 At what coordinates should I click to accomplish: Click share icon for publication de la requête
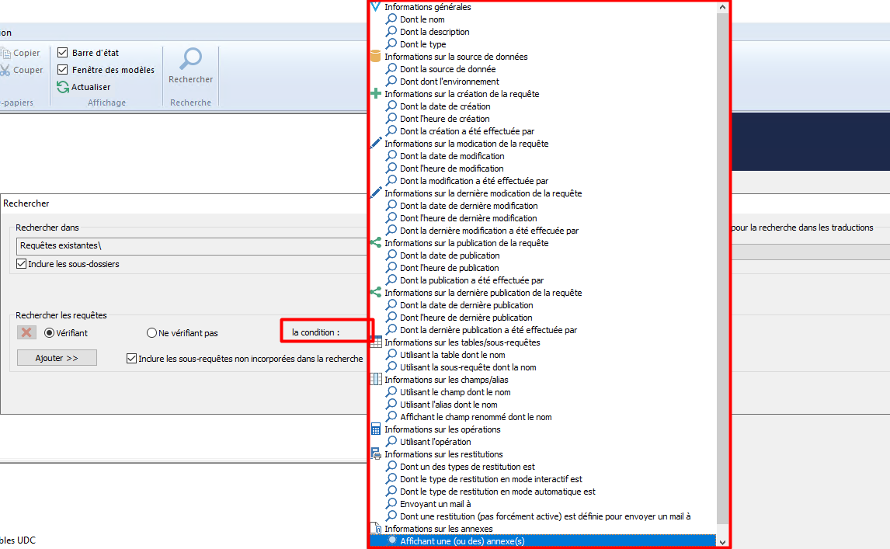point(376,243)
